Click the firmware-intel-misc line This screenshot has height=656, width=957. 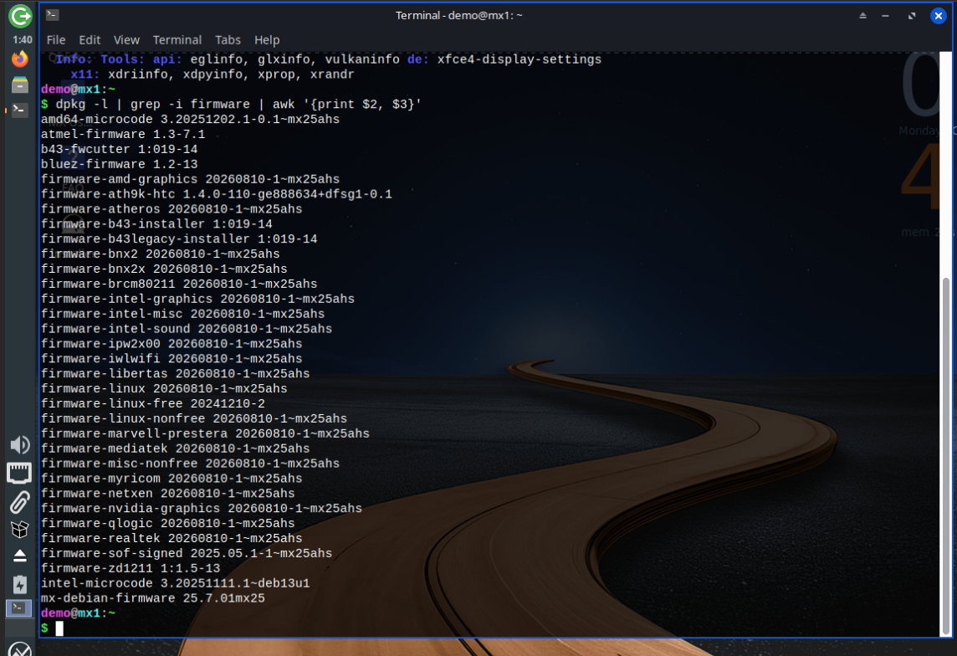click(182, 314)
